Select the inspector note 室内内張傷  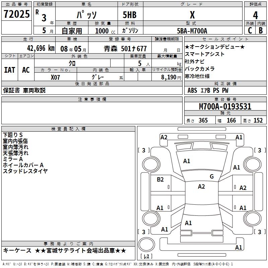coord(15,141)
